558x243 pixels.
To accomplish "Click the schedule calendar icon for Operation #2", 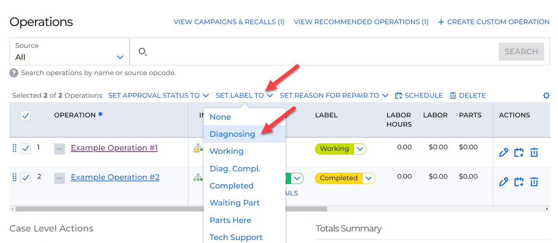I will coord(519,182).
